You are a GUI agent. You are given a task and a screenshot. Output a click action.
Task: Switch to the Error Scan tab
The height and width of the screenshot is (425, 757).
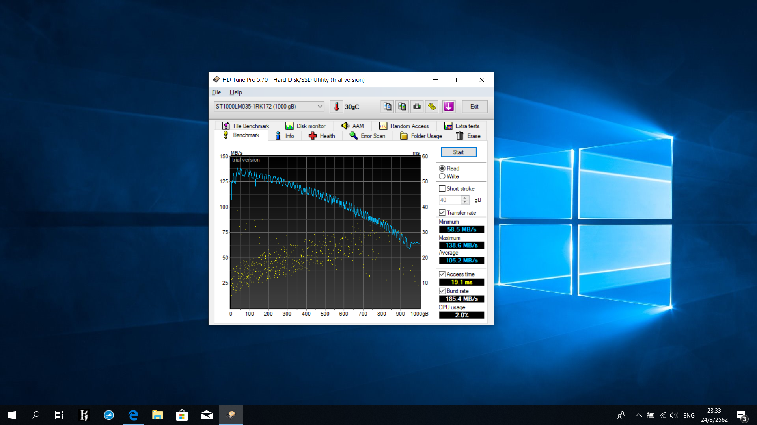point(367,136)
